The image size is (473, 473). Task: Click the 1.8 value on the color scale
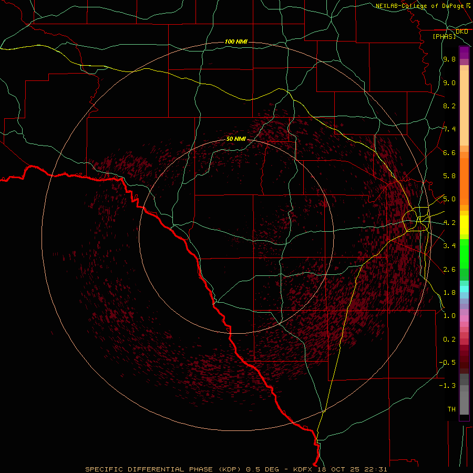coord(449,293)
